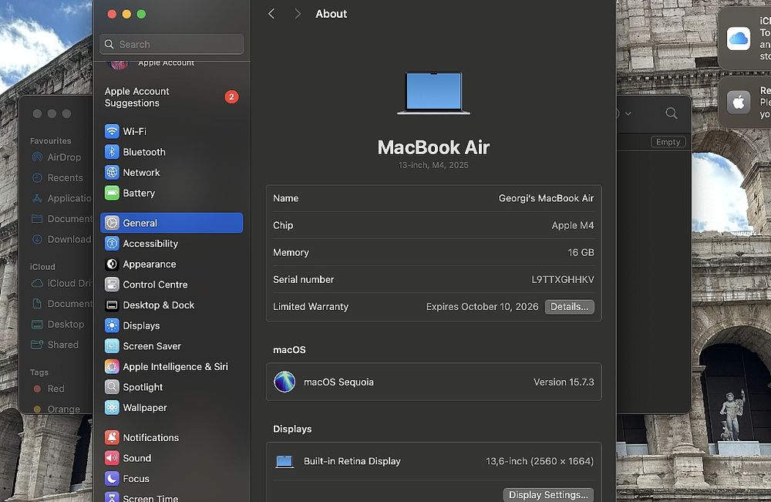Open Control Centre icon
This screenshot has width=771, height=502.
tap(112, 285)
